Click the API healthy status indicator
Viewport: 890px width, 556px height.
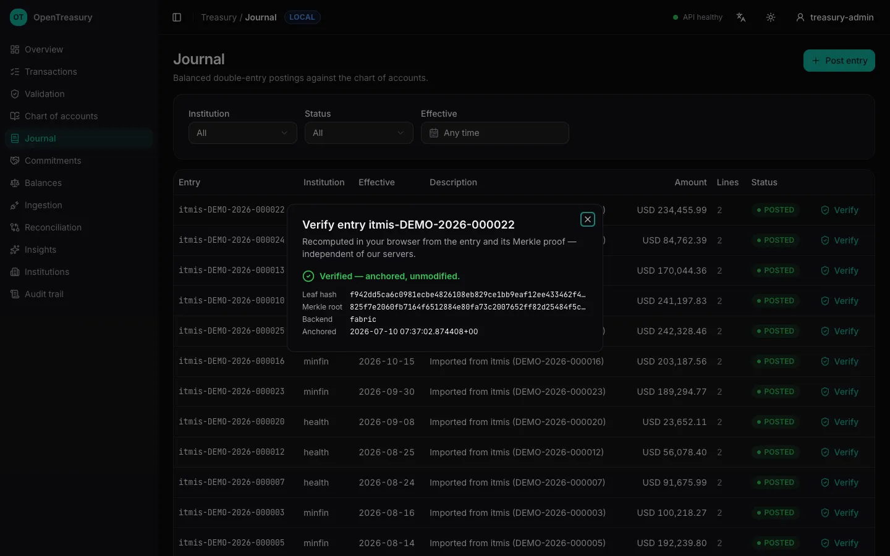click(x=697, y=17)
